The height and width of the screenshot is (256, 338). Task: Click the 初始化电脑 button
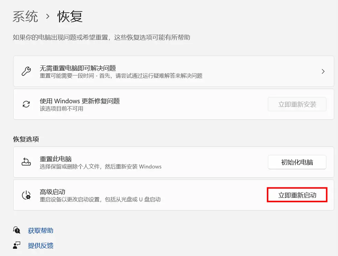click(x=297, y=162)
